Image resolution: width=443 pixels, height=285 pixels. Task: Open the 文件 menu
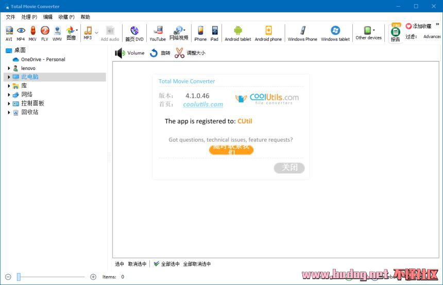point(10,17)
